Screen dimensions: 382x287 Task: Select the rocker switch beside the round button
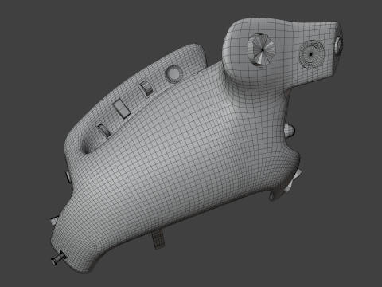[146, 88]
